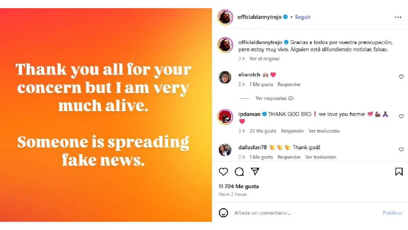Like ipdaman's comment heart
Viewport: 408px width, 230px height.
click(401, 116)
